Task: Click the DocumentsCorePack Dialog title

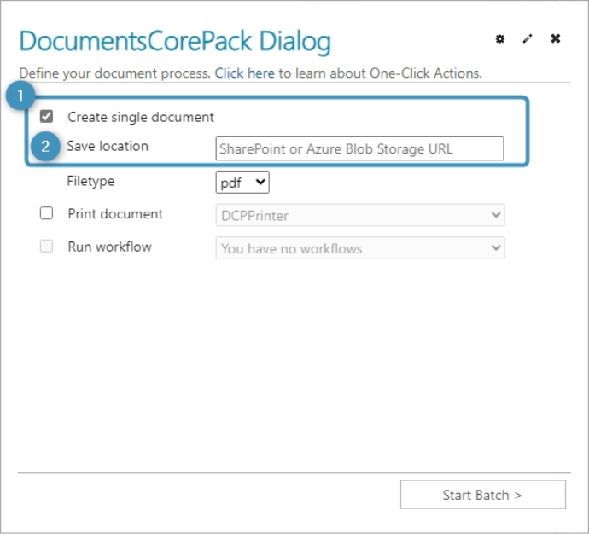Action: click(175, 42)
